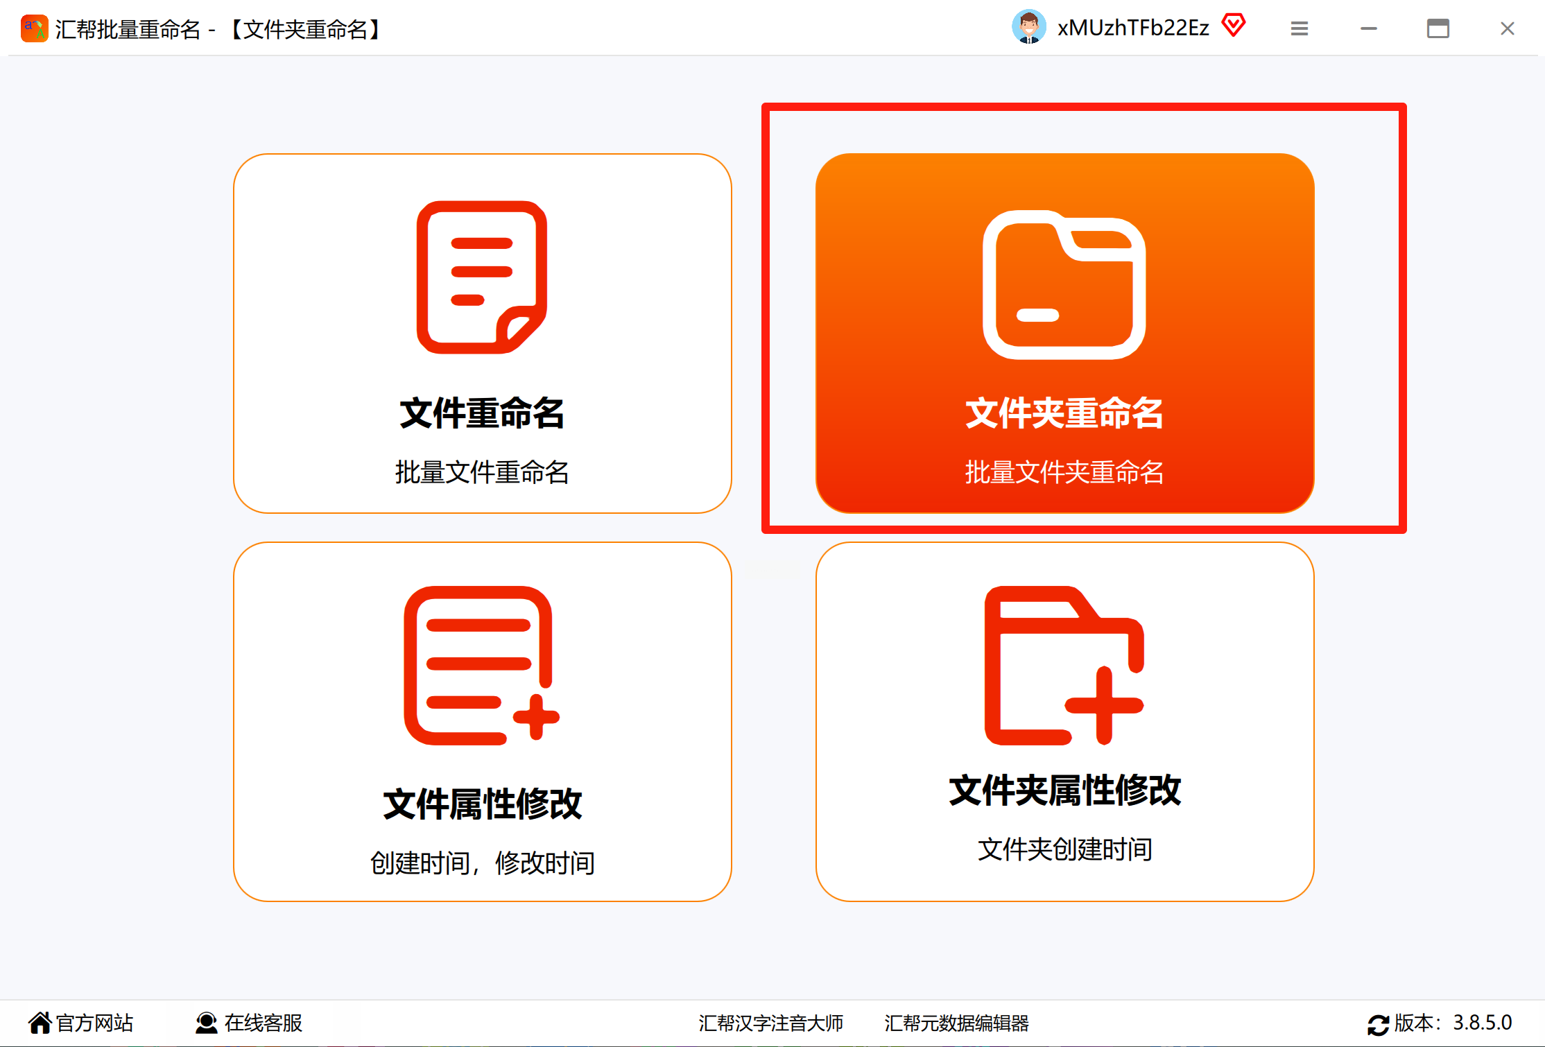Click the home icon next to 官方网站
The width and height of the screenshot is (1545, 1047).
click(40, 1023)
